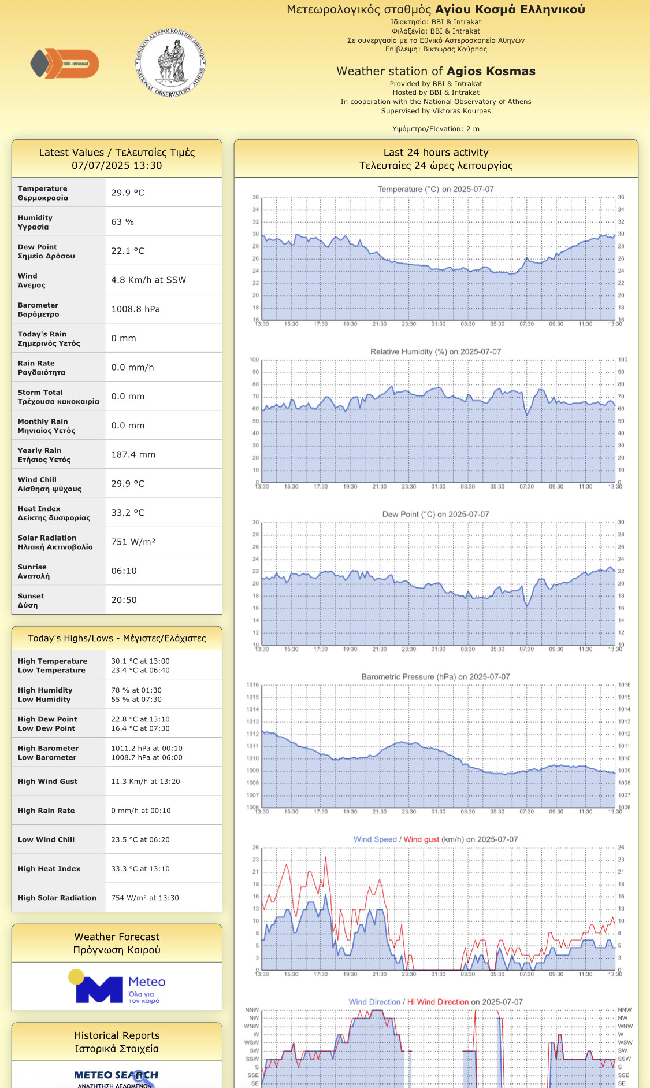Select the "Weather Forecast" section heading
The height and width of the screenshot is (1088, 650).
(117, 943)
